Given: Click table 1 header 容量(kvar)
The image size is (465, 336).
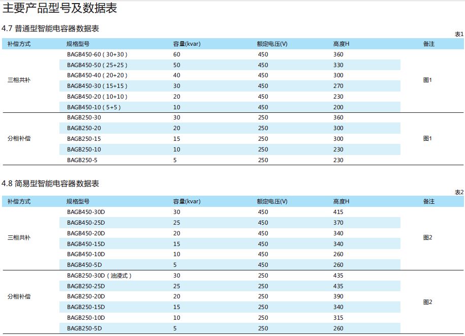Looking at the screenshot, I should [x=187, y=44].
